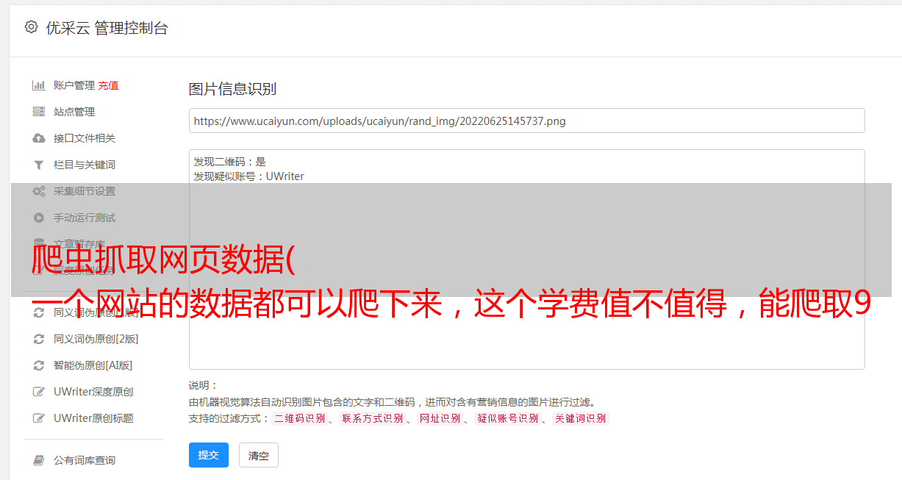Click inside the recognition results text area
This screenshot has height=480, width=902.
526,259
